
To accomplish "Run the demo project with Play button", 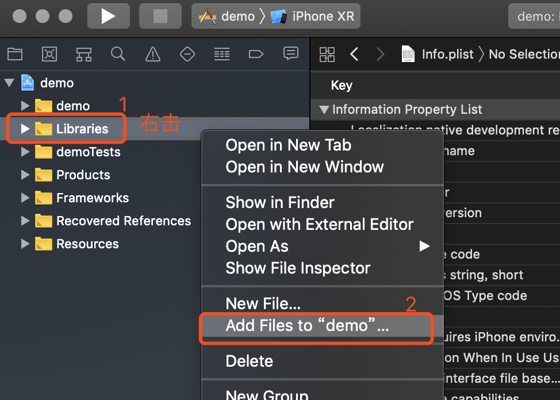I will point(108,16).
